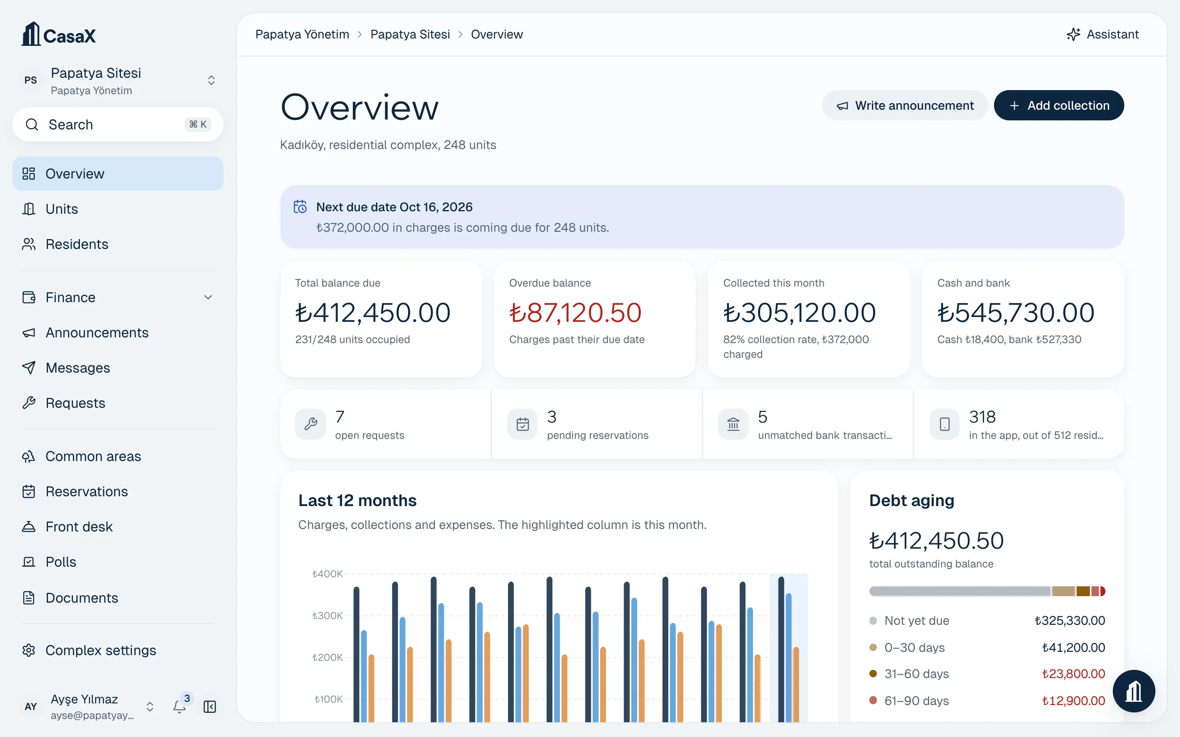
Task: Click the Next due date Oct 16 banner
Action: pos(702,217)
